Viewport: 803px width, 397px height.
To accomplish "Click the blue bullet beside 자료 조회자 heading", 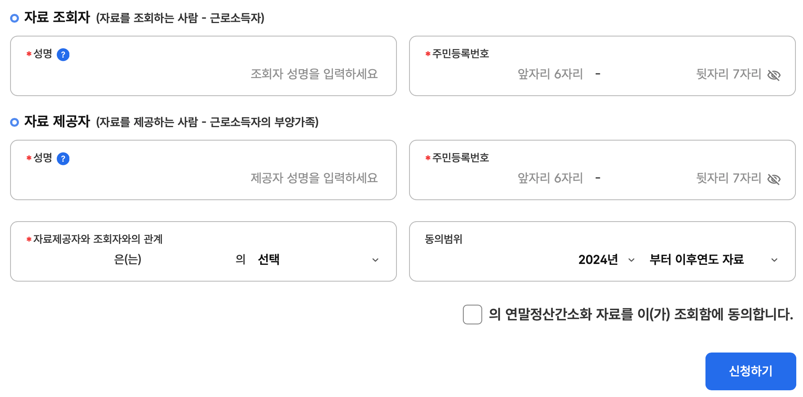I will (15, 18).
